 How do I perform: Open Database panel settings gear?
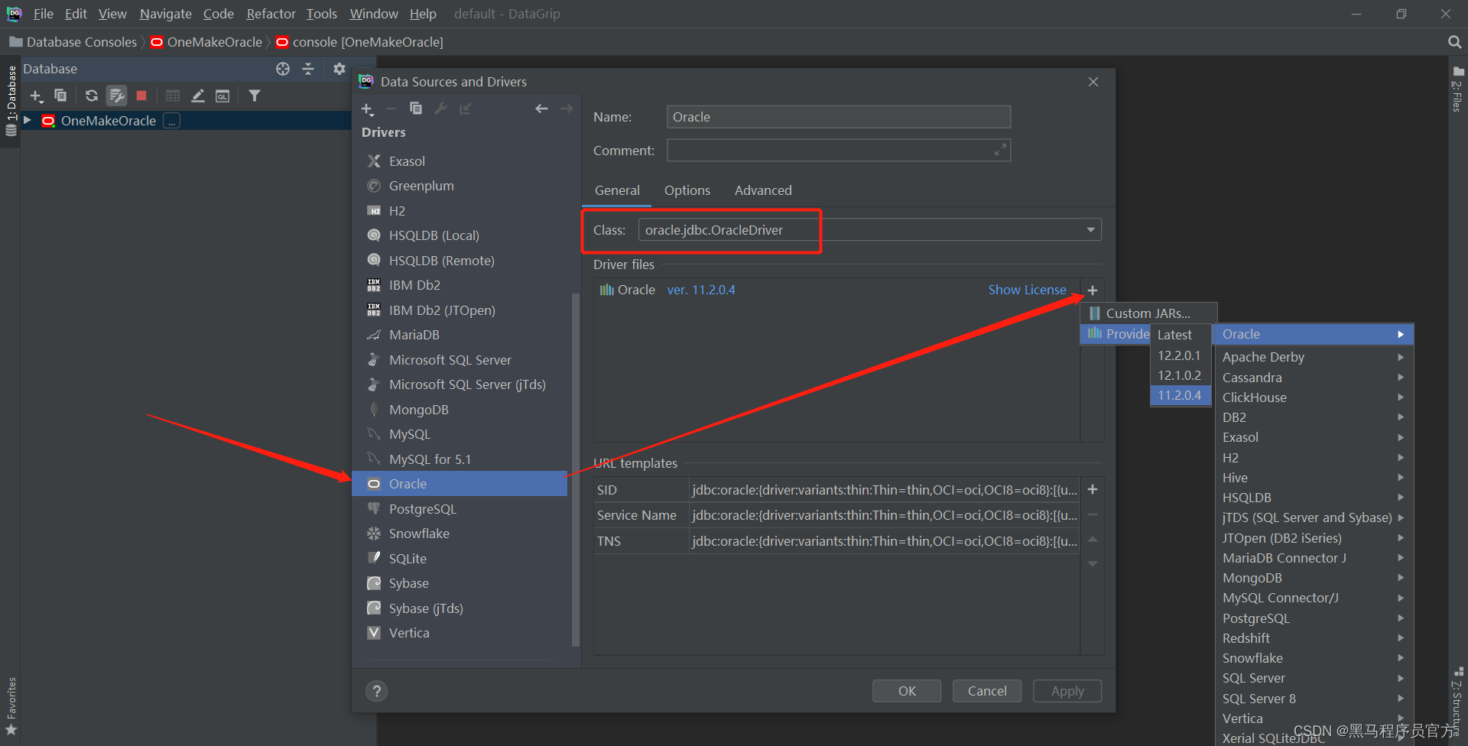pos(339,69)
